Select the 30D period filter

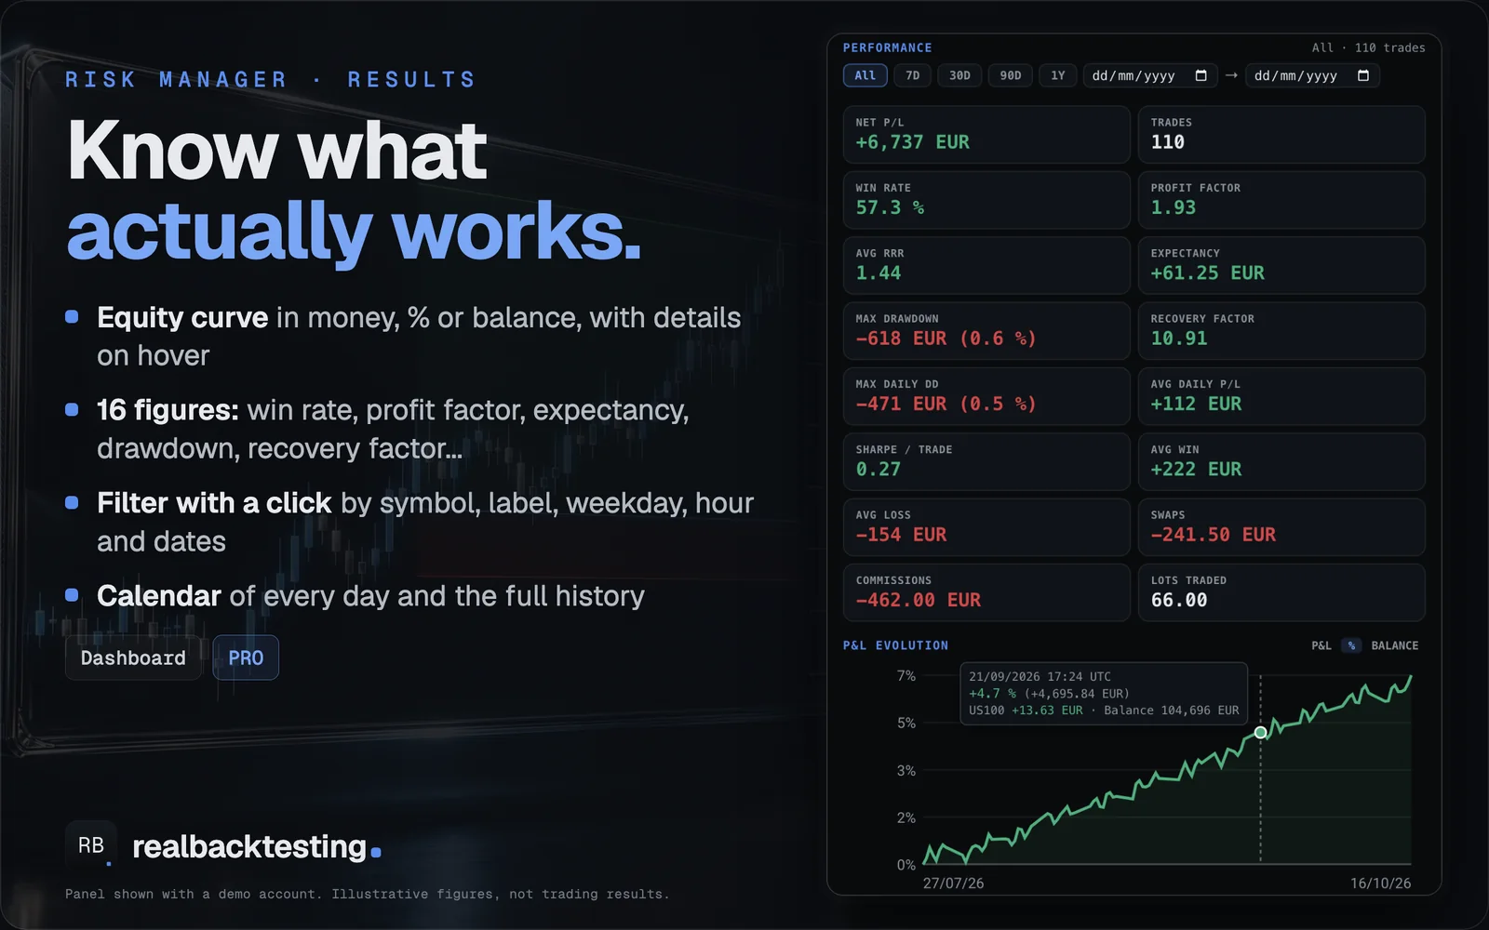(959, 75)
